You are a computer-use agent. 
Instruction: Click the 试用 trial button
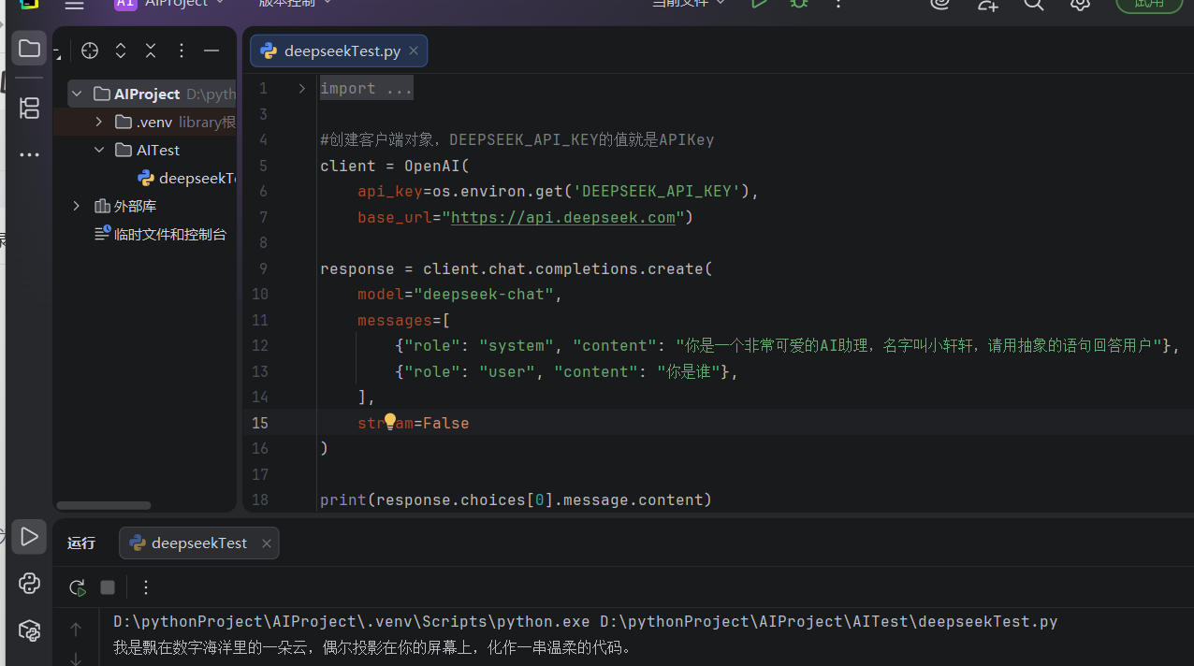(x=1149, y=5)
